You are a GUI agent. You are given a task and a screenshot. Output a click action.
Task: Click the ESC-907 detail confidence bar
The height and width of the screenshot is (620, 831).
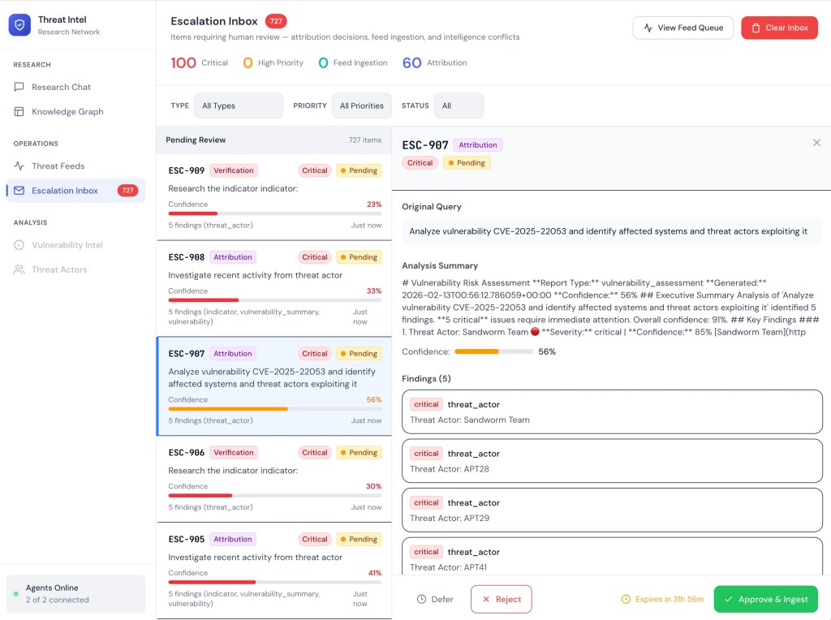click(x=493, y=352)
